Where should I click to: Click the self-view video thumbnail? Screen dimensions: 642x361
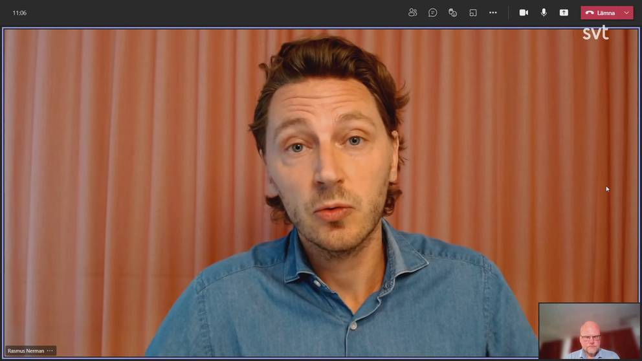click(x=589, y=331)
